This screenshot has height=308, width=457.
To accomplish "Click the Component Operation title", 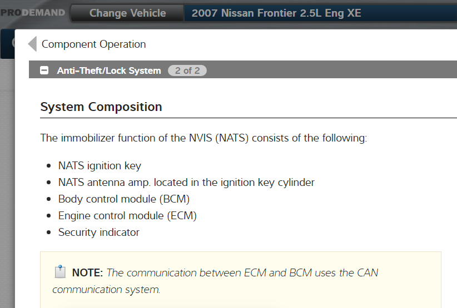I will tap(93, 44).
